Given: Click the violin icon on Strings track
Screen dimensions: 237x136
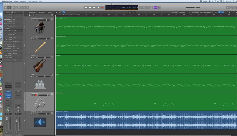Looking at the screenshot, I should tap(40, 66).
